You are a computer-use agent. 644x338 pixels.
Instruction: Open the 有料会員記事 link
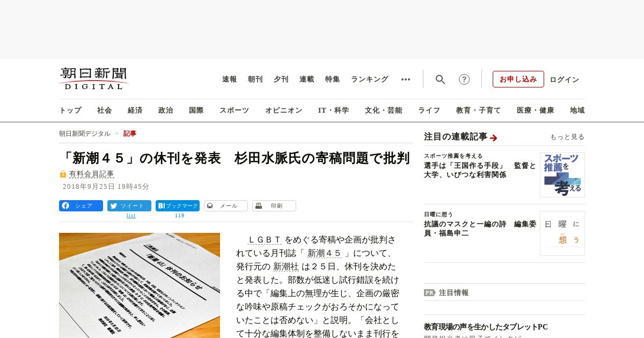click(x=92, y=174)
